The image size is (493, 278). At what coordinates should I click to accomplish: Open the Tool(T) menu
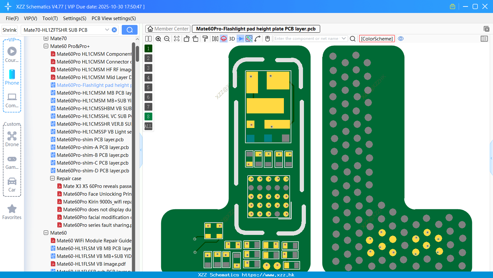click(50, 18)
